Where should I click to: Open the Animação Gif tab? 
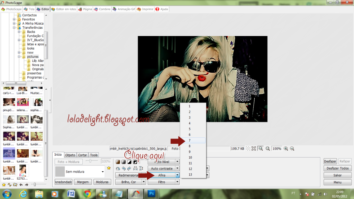pos(124,9)
